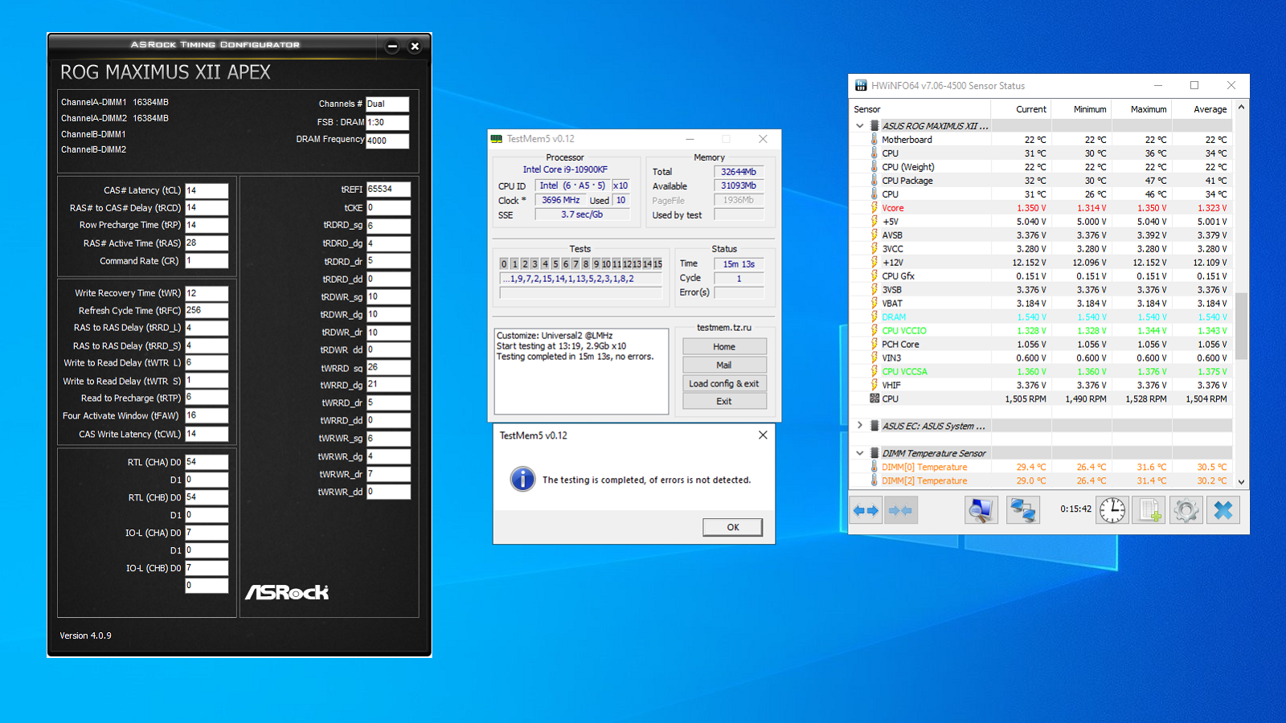Reset the HWiNFO clock timer icon

pyautogui.click(x=1112, y=510)
